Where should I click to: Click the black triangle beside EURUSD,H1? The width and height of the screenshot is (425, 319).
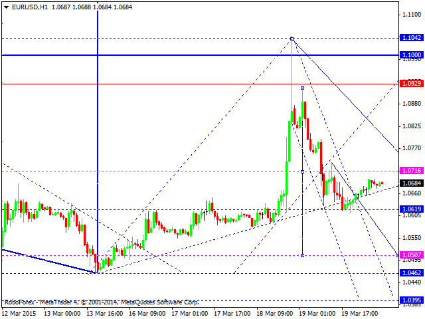(x=6, y=7)
